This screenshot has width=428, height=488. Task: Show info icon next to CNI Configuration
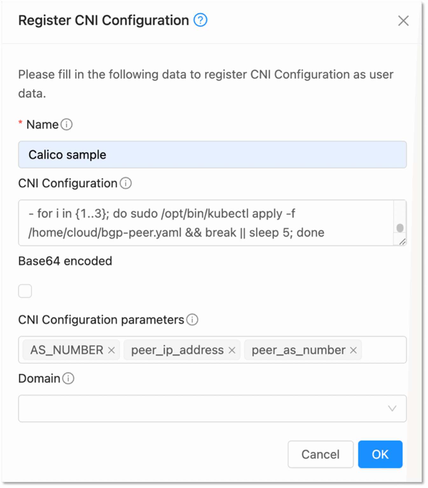(126, 183)
